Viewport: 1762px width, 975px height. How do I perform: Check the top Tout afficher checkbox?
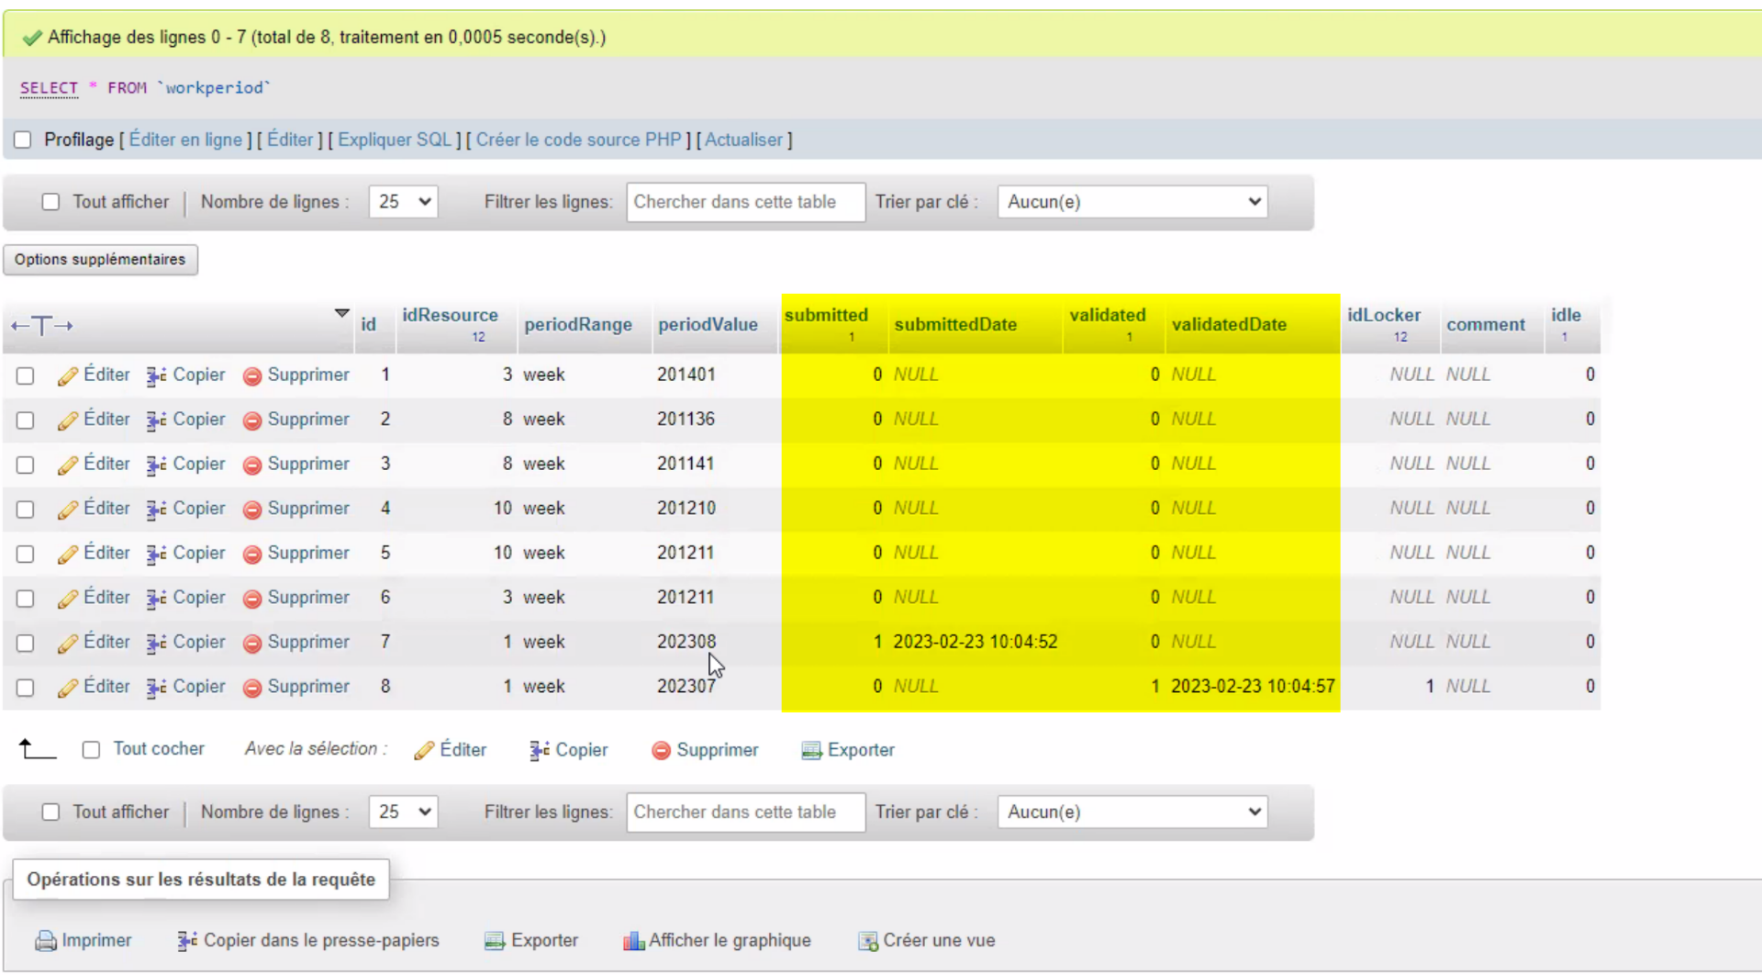coord(50,202)
